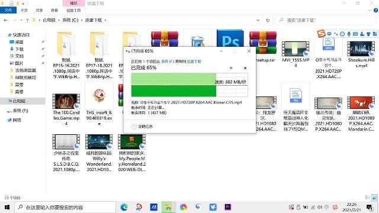Cancel the copy with the X button
The image size is (379, 213).
pyautogui.click(x=245, y=68)
